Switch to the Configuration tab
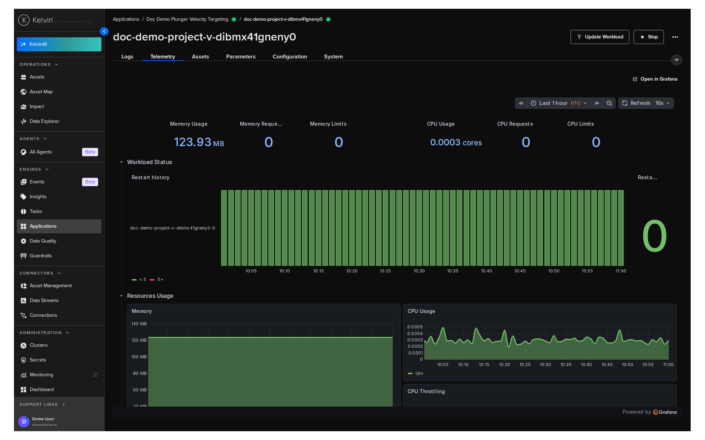This screenshot has width=705, height=440. [x=290, y=56]
